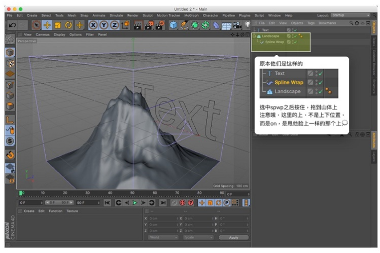Open the Spline pen tool
This screenshot has height=253, width=380.
185,25
